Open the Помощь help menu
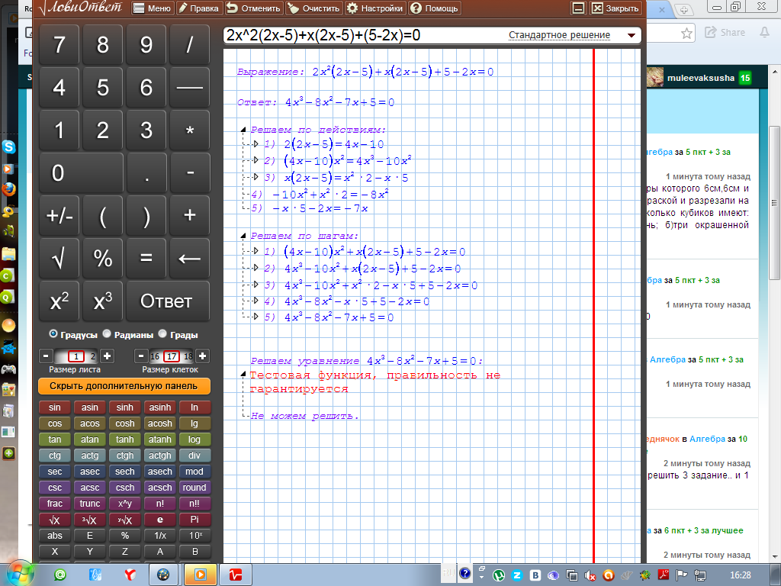Screen dimensions: 781x586 pyautogui.click(x=434, y=8)
